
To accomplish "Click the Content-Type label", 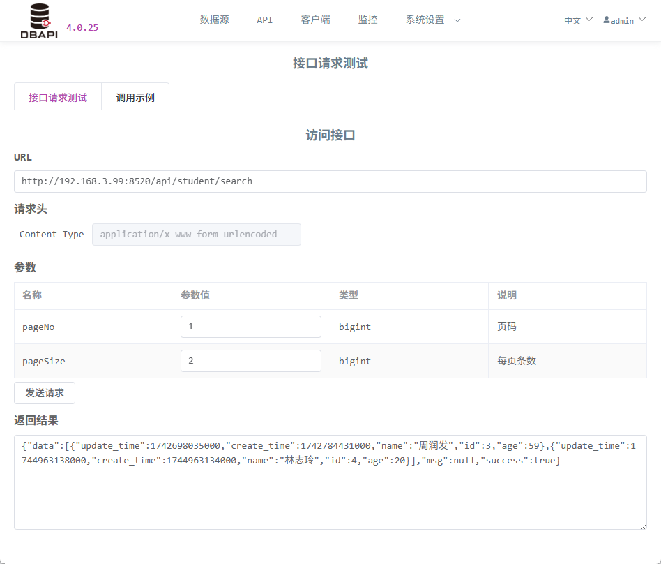I will (x=52, y=235).
